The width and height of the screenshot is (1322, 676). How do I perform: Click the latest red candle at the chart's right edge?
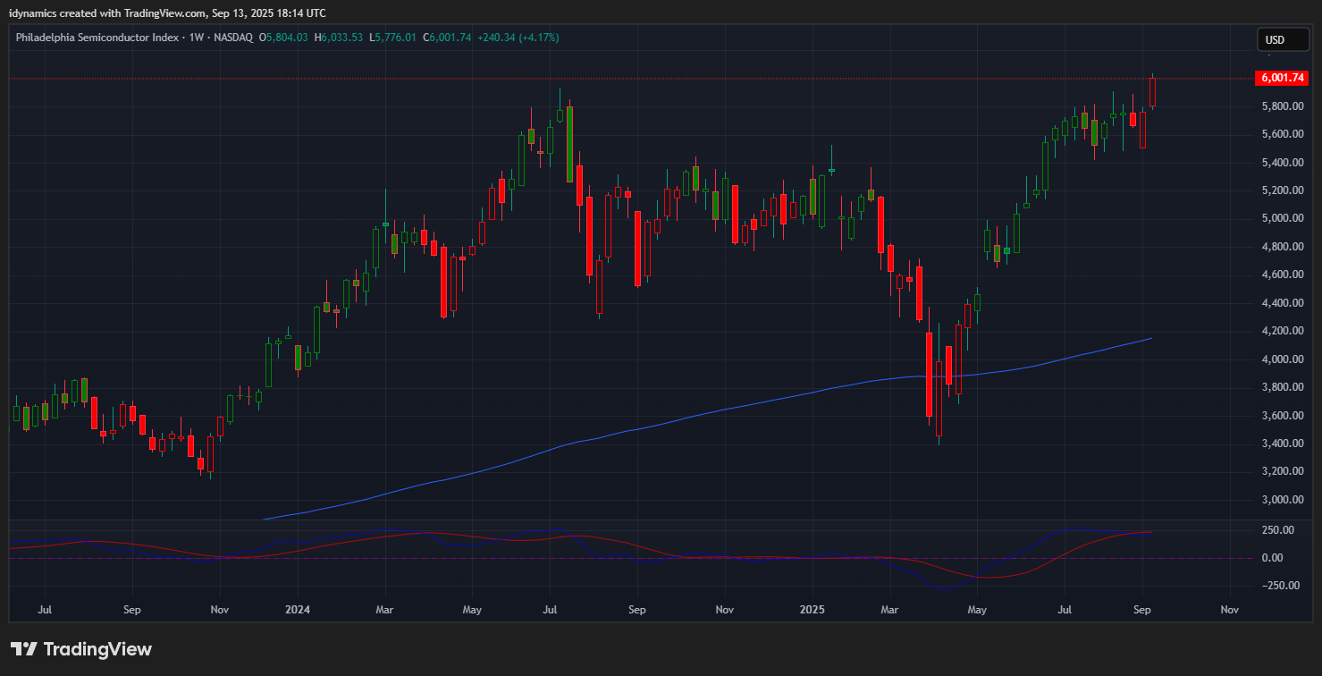click(x=1153, y=92)
